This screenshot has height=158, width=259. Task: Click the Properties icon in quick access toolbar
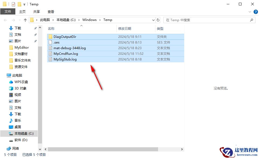13,4
